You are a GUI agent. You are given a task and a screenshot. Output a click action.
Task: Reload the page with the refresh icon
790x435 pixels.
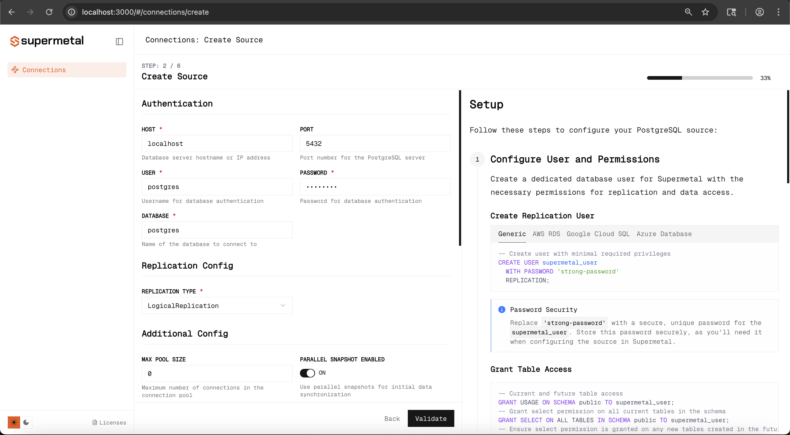49,12
